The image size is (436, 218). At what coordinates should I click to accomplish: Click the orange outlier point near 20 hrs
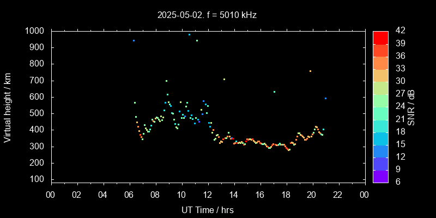pos(310,71)
